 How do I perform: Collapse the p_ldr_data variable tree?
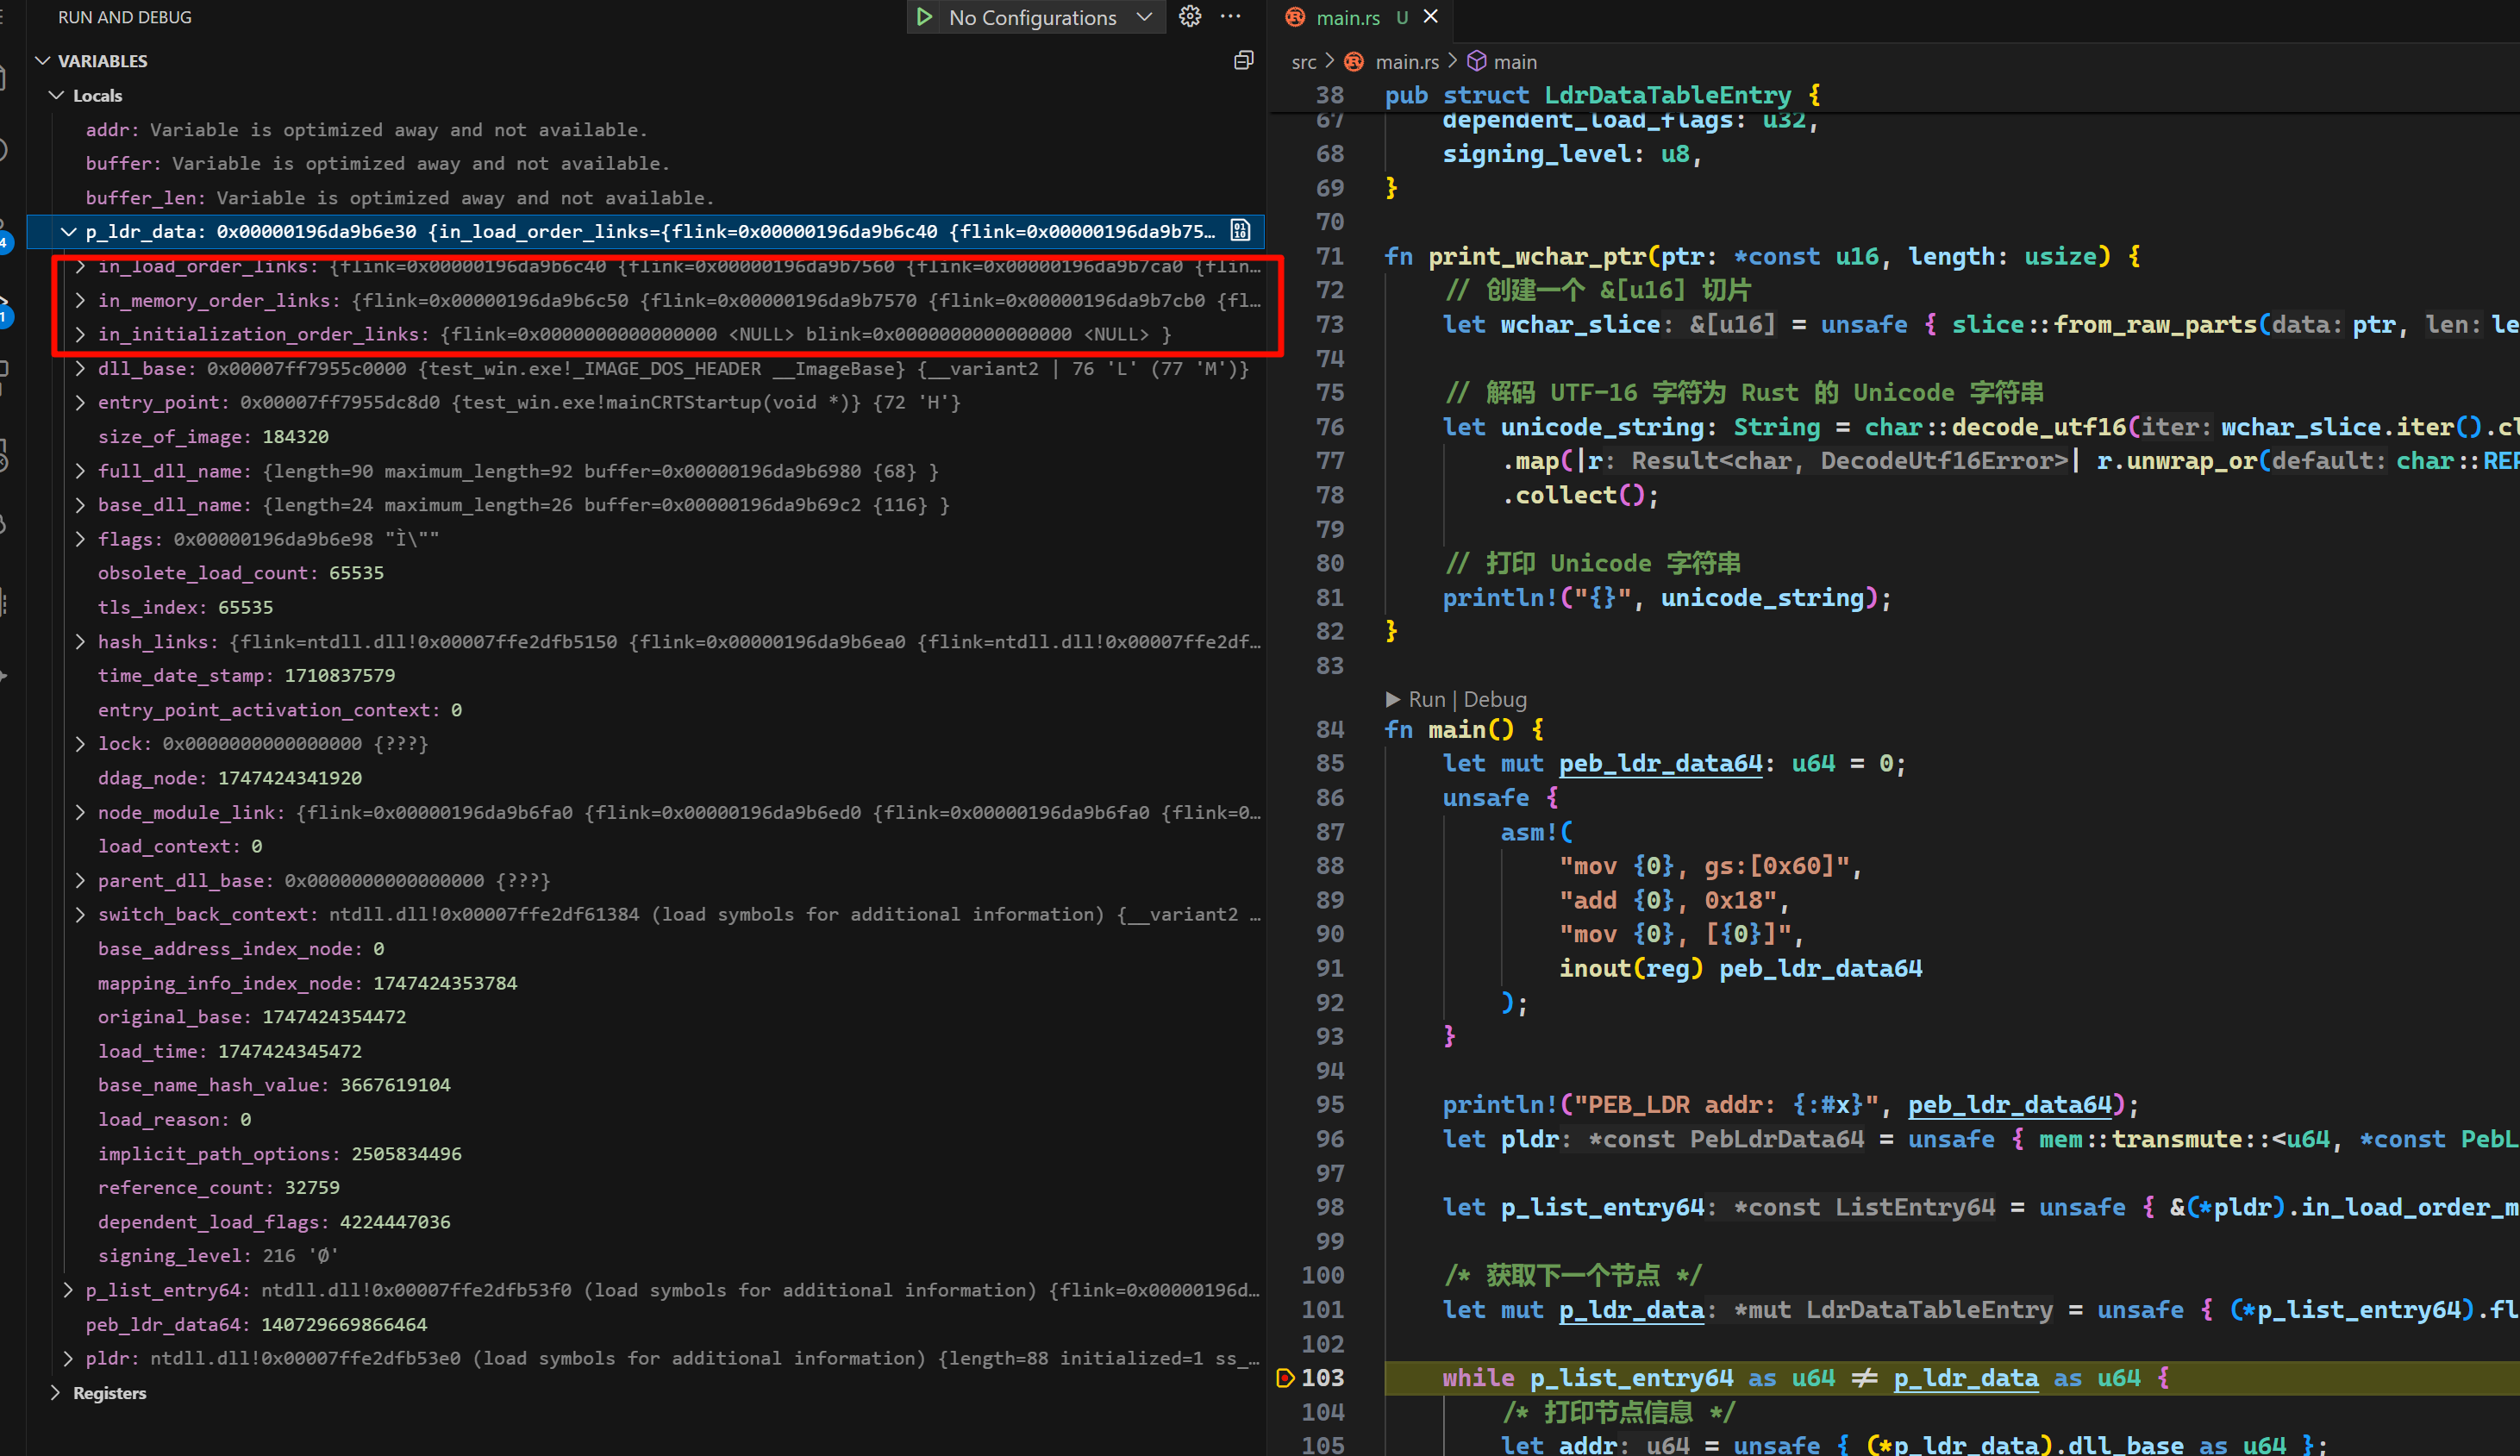click(x=68, y=232)
